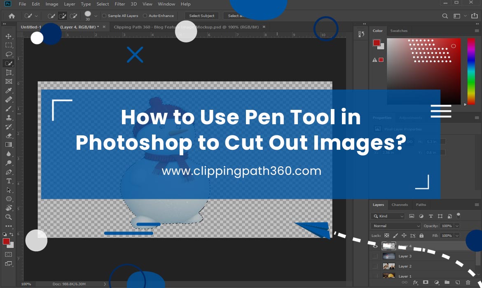Select the Clone Stamp tool

point(9,118)
